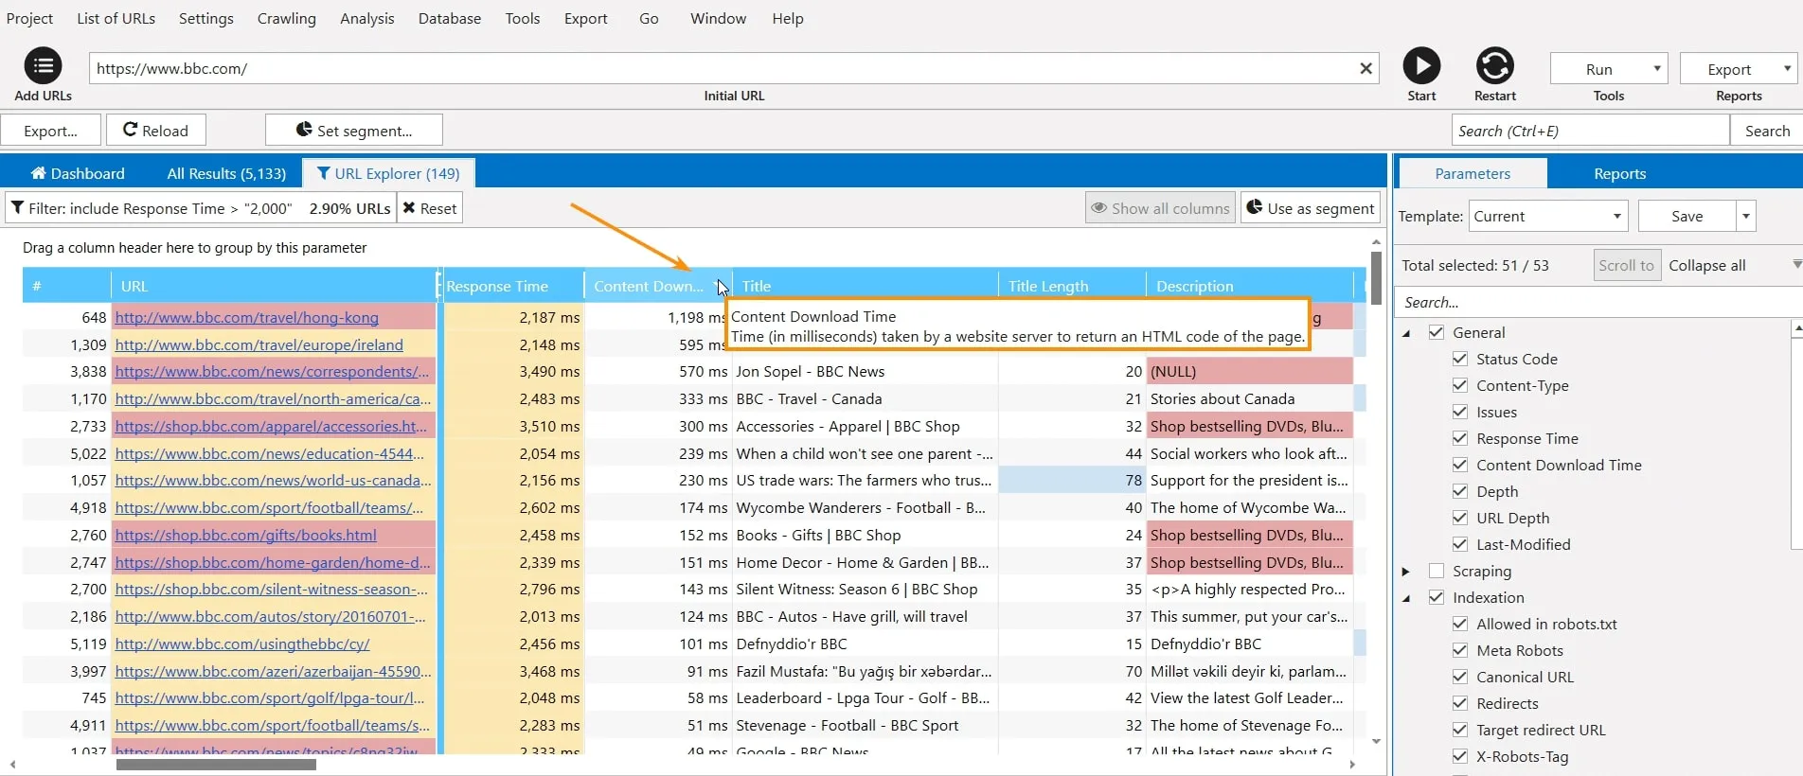The height and width of the screenshot is (776, 1803).
Task: Toggle the X-Robots-Tag checkbox
Action: pyautogui.click(x=1460, y=756)
